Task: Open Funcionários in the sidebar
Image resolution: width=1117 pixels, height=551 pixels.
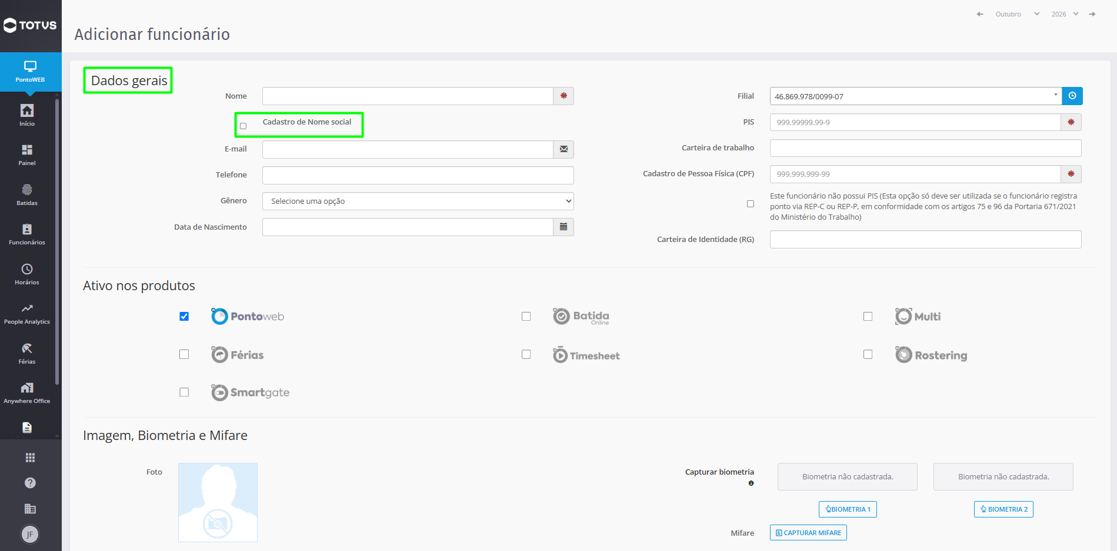Action: coord(27,234)
